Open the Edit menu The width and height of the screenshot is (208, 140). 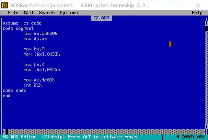(x=29, y=13)
